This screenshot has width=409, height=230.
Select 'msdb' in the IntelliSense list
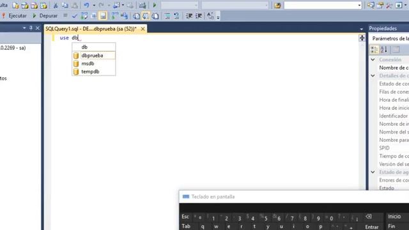[94, 64]
